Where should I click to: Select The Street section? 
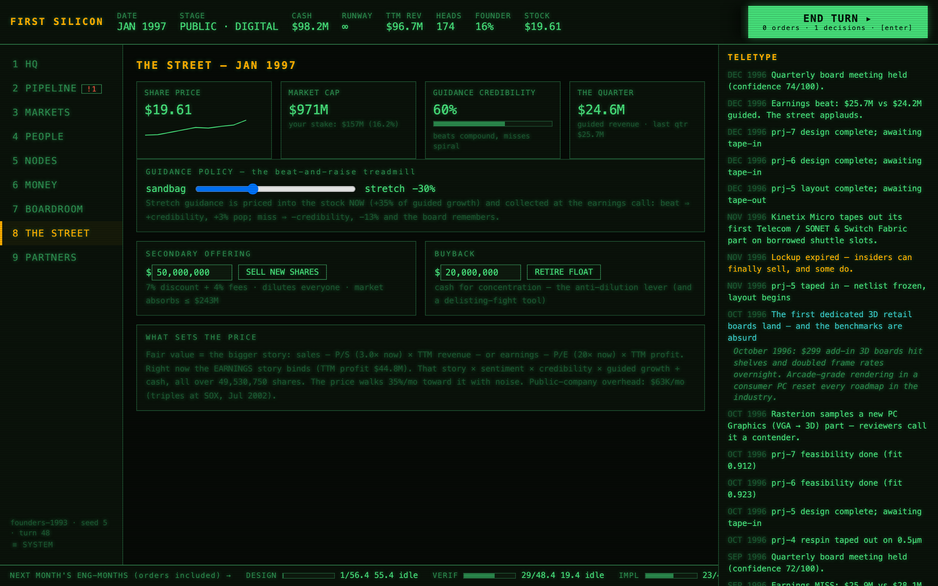pyautogui.click(x=61, y=233)
